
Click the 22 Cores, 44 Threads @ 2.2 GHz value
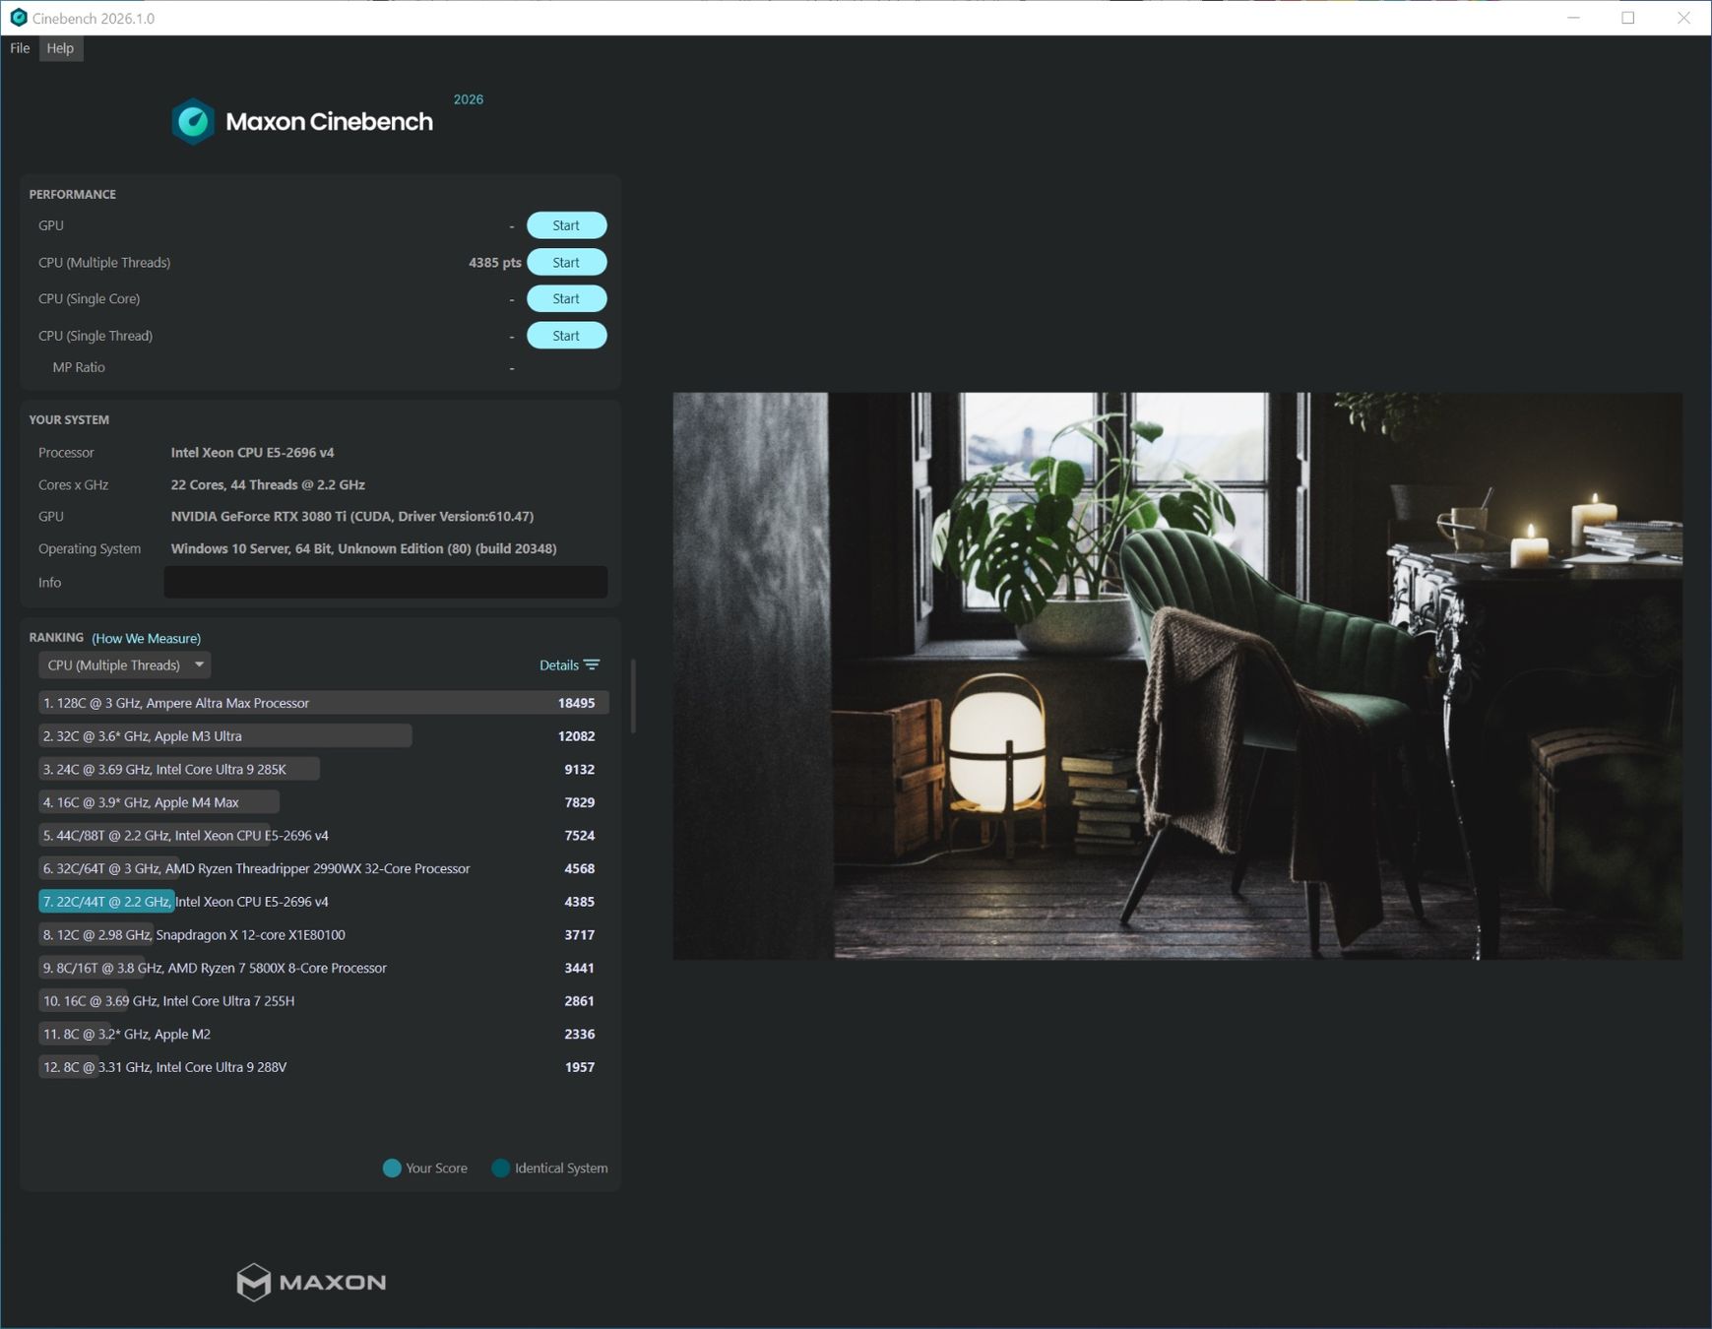(268, 485)
